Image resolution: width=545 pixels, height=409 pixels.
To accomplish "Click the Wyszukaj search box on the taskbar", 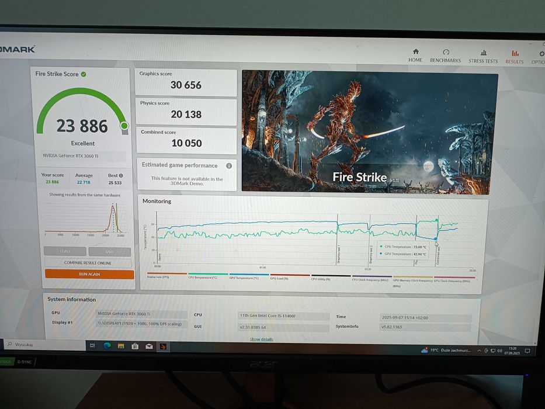I will (x=45, y=344).
